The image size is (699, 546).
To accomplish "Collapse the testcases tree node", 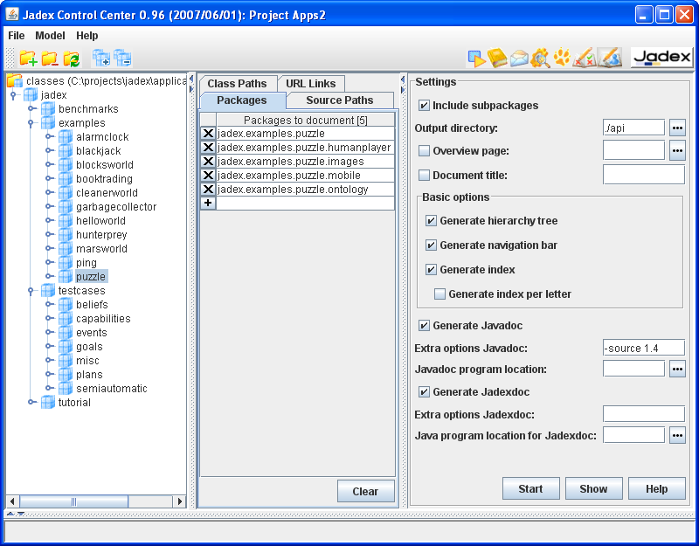I will coord(31,291).
